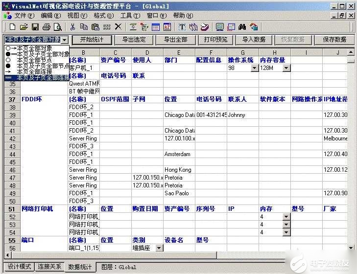357x274 pixels.
Task: Select the Johnny contact cell
Action: 243,115
